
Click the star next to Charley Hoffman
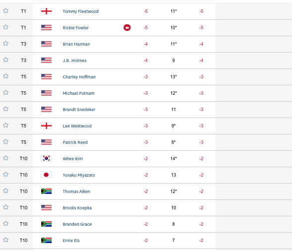(6, 76)
